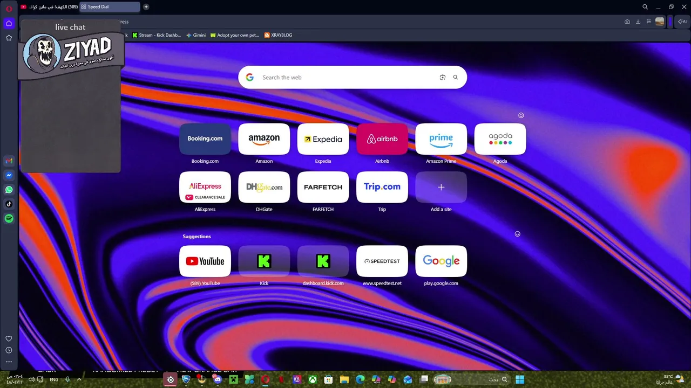Click the profile picture in toolbar
Image resolution: width=691 pixels, height=388 pixels.
click(660, 22)
